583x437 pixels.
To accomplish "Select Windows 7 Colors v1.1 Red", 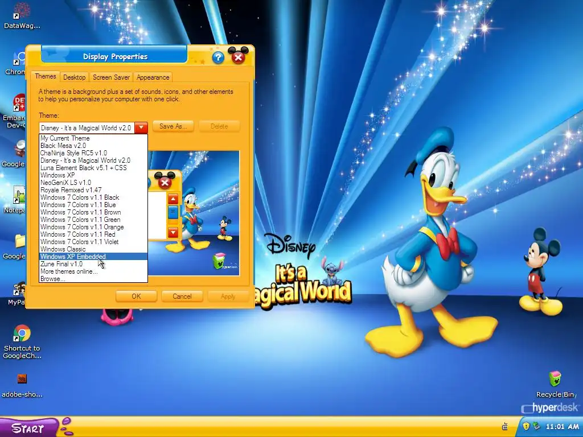I will point(93,234).
